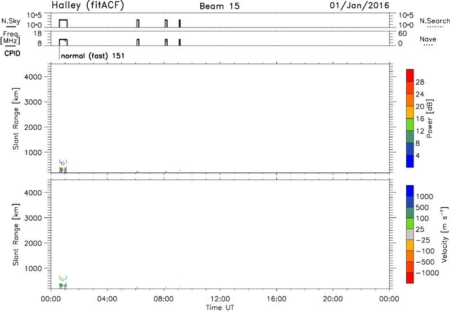
Task: Click the 'Slant Range [km]' label of Power panel
Action: click(x=16, y=118)
